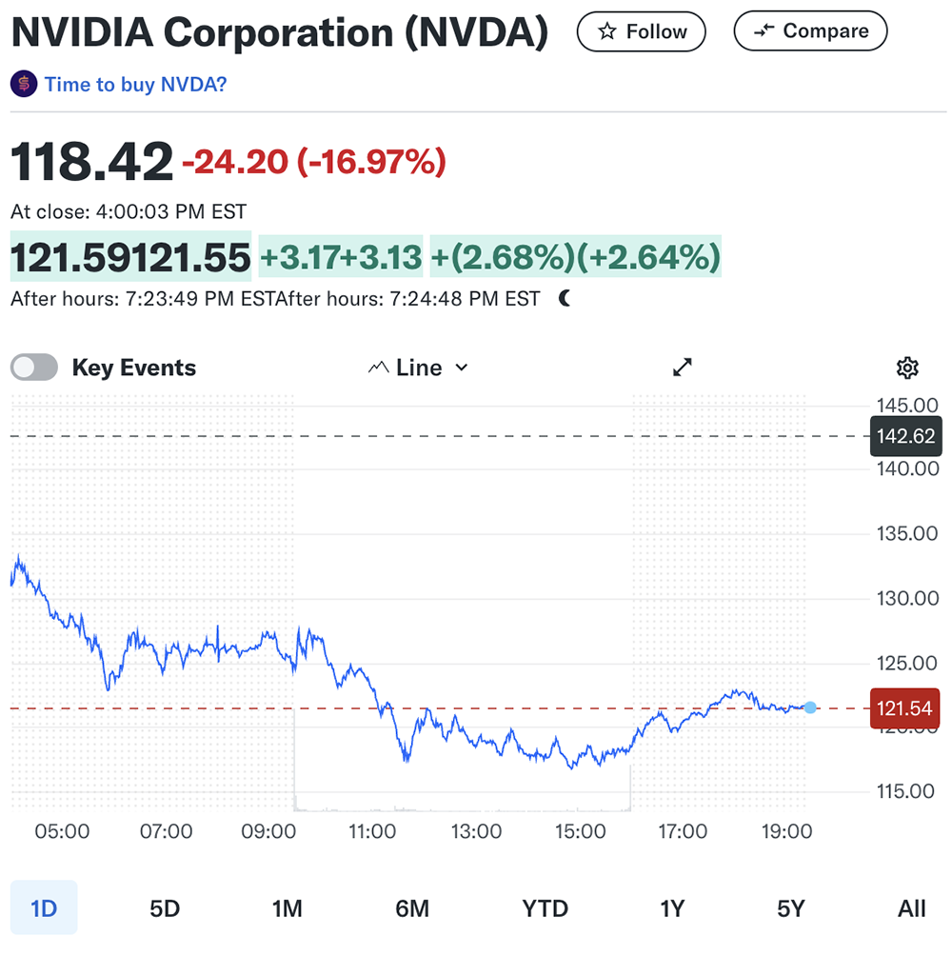
Task: Click the blue current price dot on chart
Action: point(810,707)
